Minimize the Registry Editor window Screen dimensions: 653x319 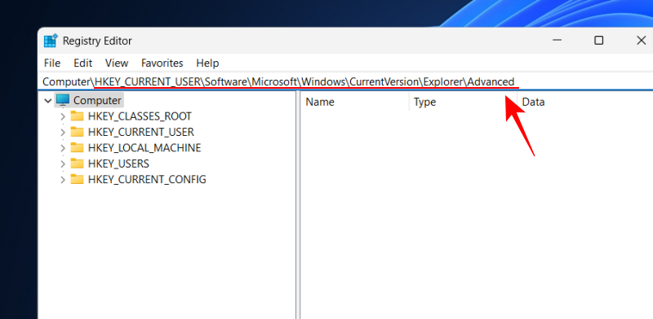point(557,41)
